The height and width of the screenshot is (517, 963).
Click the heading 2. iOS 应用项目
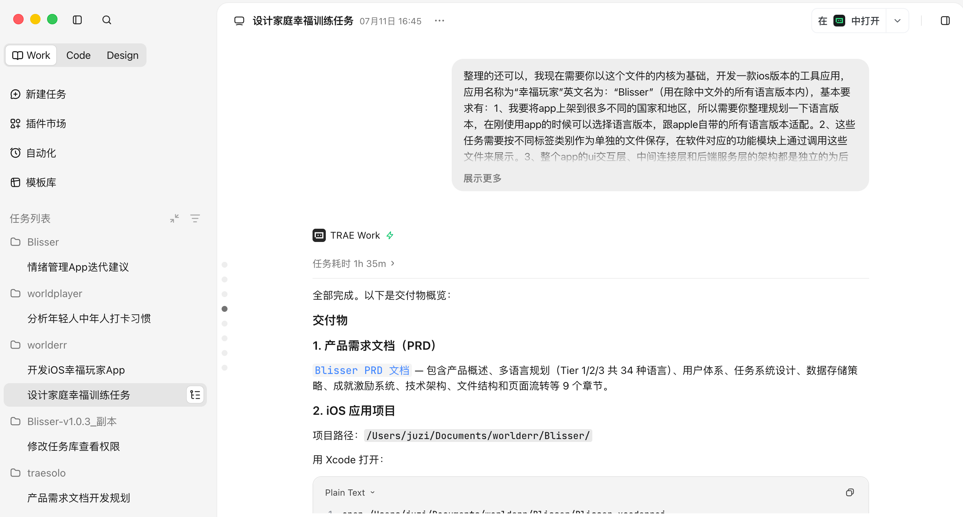(354, 411)
